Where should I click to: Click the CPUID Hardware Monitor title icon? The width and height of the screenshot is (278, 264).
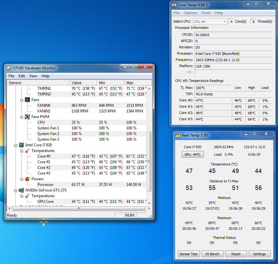click(x=9, y=68)
